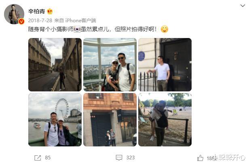Click the gold crown membership icon
This screenshot has width=249, height=165.
click(50, 11)
